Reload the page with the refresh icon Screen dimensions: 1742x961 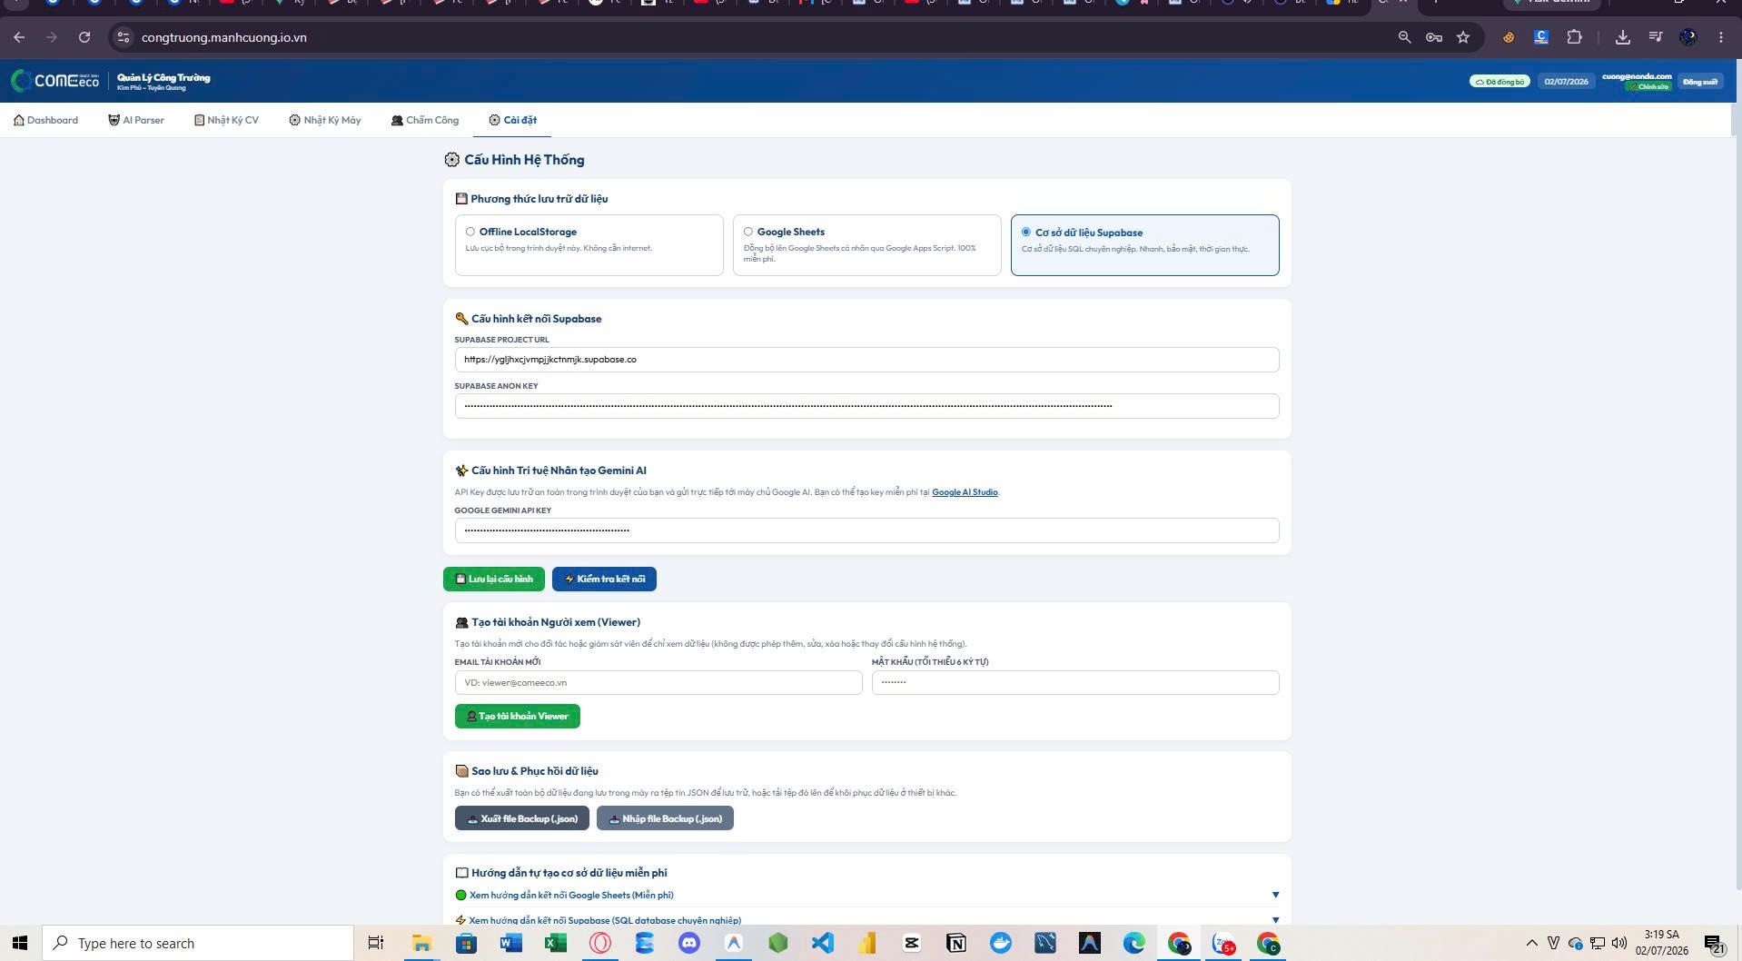84,37
